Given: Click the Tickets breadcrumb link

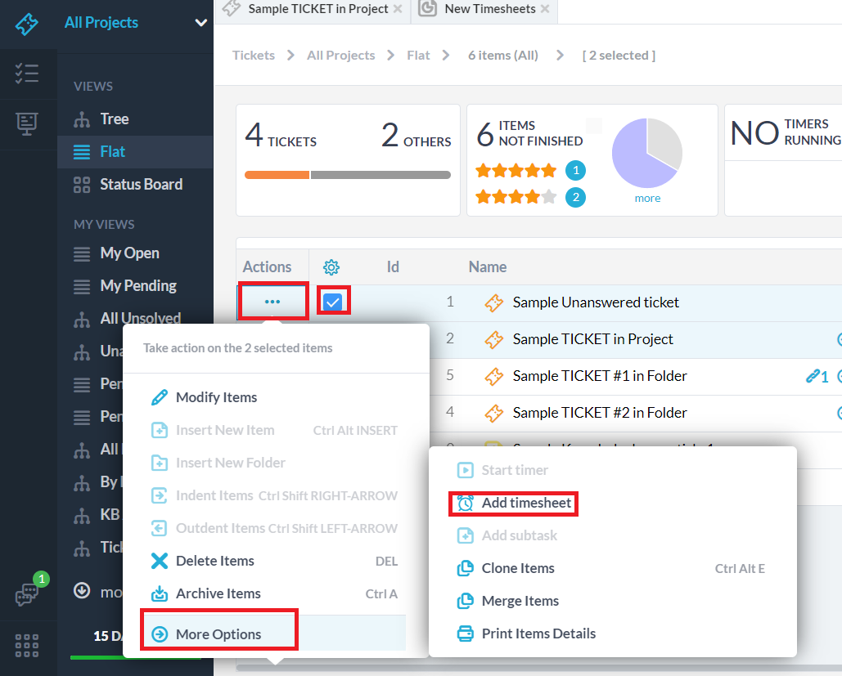Looking at the screenshot, I should (x=254, y=56).
